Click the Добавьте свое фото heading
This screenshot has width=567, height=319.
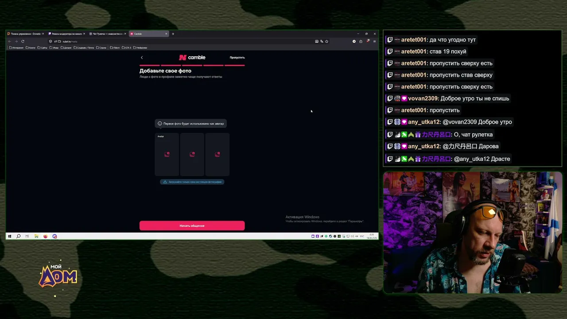[165, 71]
